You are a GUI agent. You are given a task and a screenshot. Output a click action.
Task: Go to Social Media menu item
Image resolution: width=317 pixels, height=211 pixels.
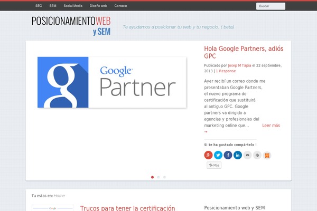point(73,6)
